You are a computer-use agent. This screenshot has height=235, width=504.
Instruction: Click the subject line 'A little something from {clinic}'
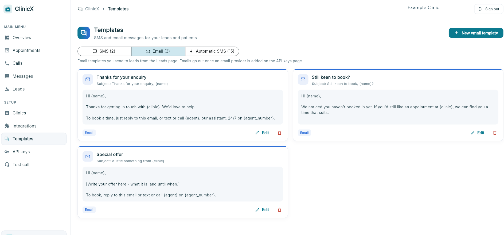tap(138, 161)
